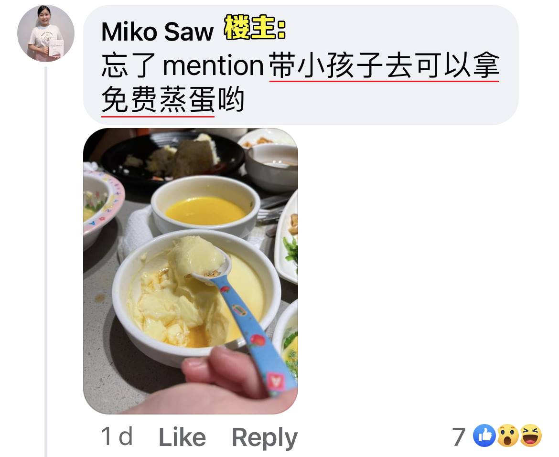Viewport: 559px width, 457px height.
Task: Click the underlined text 带小孩子去可以拿
Action: pos(384,66)
